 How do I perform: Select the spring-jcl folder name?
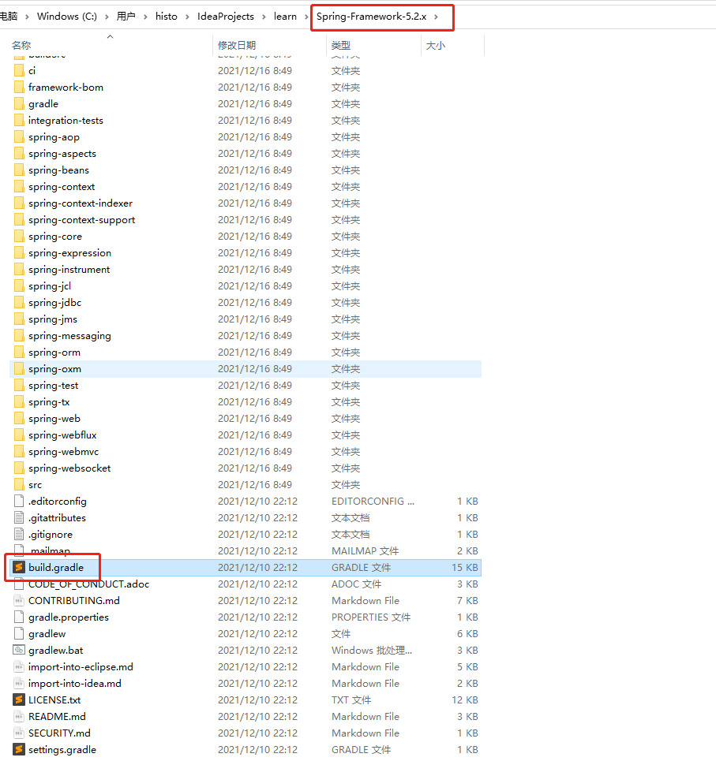(x=50, y=285)
